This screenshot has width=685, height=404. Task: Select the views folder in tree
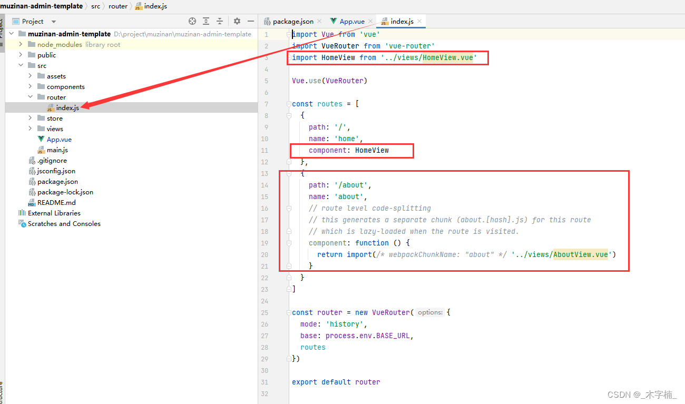coord(55,129)
